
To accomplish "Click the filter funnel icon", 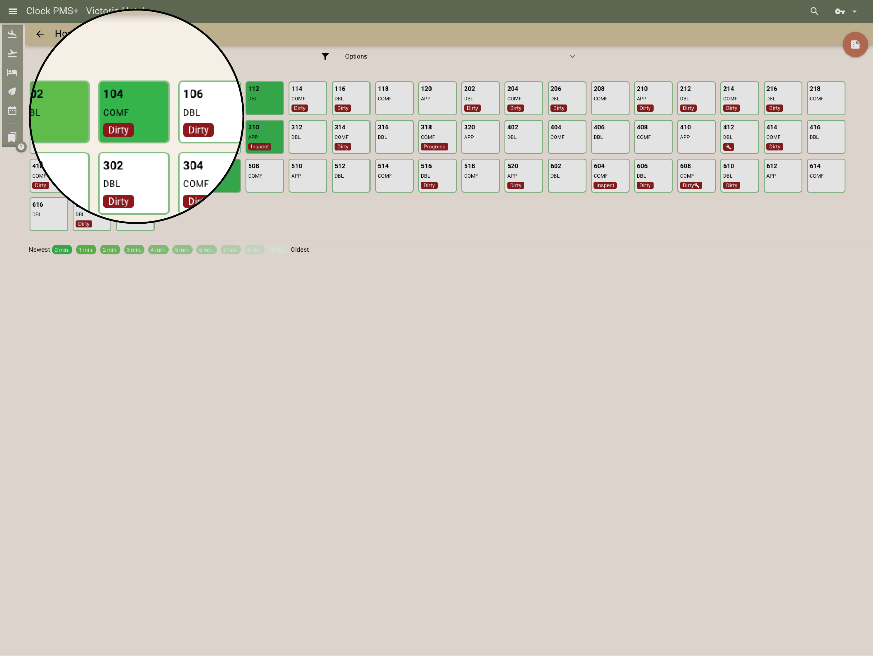I will [x=325, y=56].
